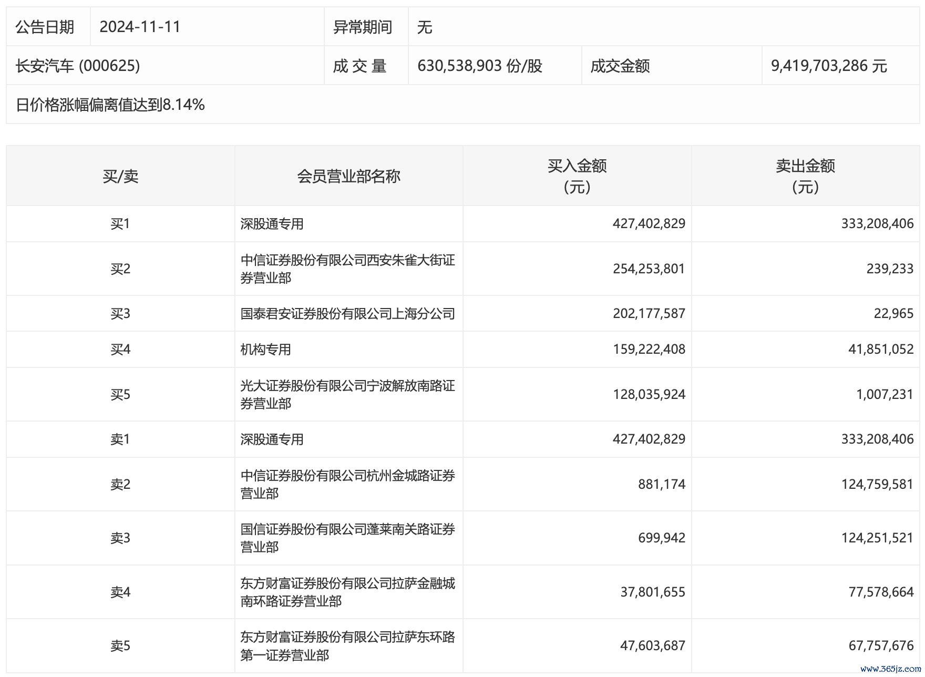The width and height of the screenshot is (925, 677).
Task: Click sell amount 67,757,676
Action: click(881, 645)
